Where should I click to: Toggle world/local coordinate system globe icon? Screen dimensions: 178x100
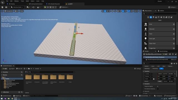[112, 11]
